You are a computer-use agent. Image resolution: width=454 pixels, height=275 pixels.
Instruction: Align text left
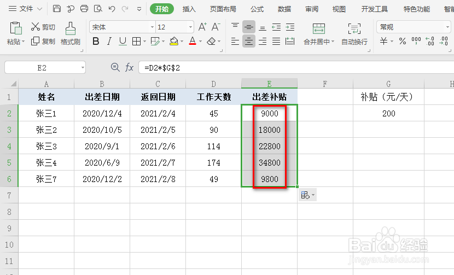pyautogui.click(x=235, y=41)
